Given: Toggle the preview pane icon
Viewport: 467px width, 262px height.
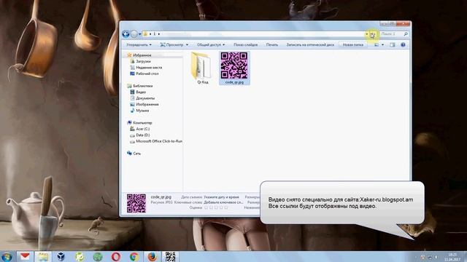Looking at the screenshot, I should 393,44.
